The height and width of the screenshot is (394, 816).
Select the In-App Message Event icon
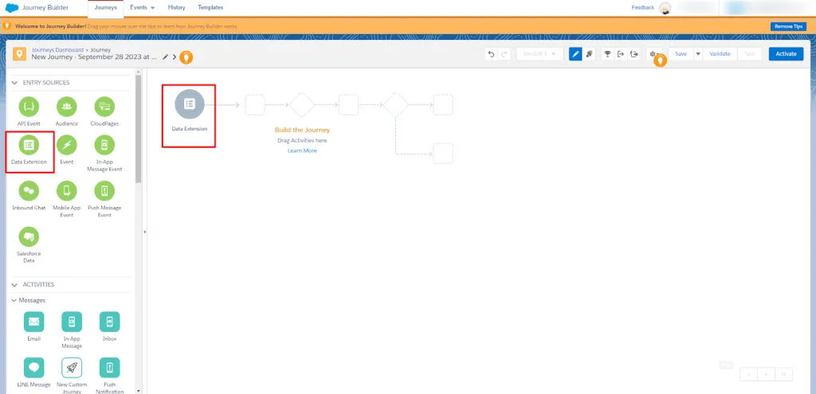point(104,145)
